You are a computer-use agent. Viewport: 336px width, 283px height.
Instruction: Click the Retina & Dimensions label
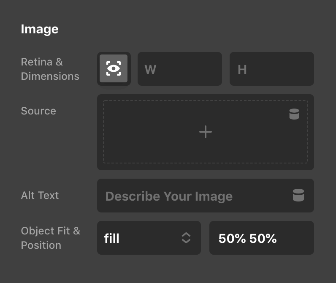click(x=50, y=69)
